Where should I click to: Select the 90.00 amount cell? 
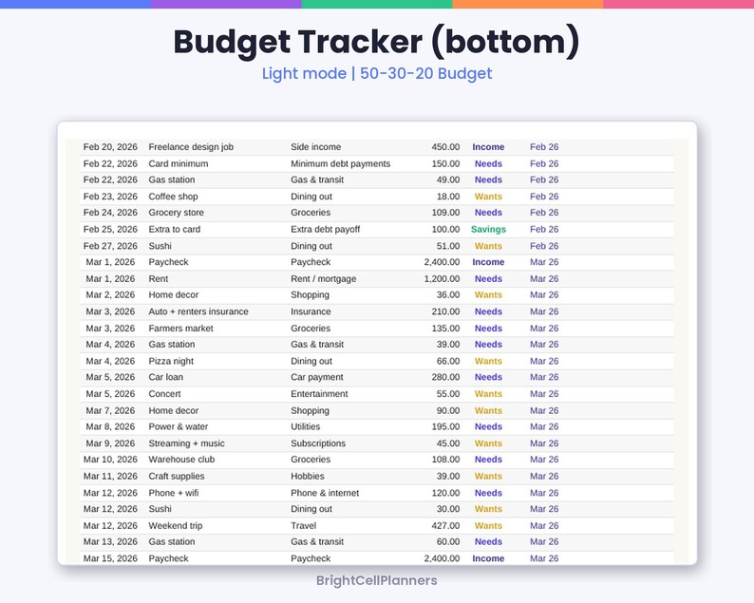pos(448,410)
